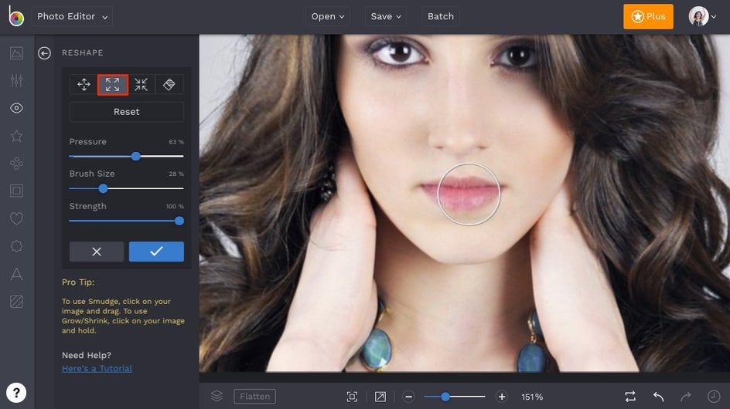Screen dimensions: 730x409
Task: Open the Touch Up eye panel
Action: click(x=16, y=108)
